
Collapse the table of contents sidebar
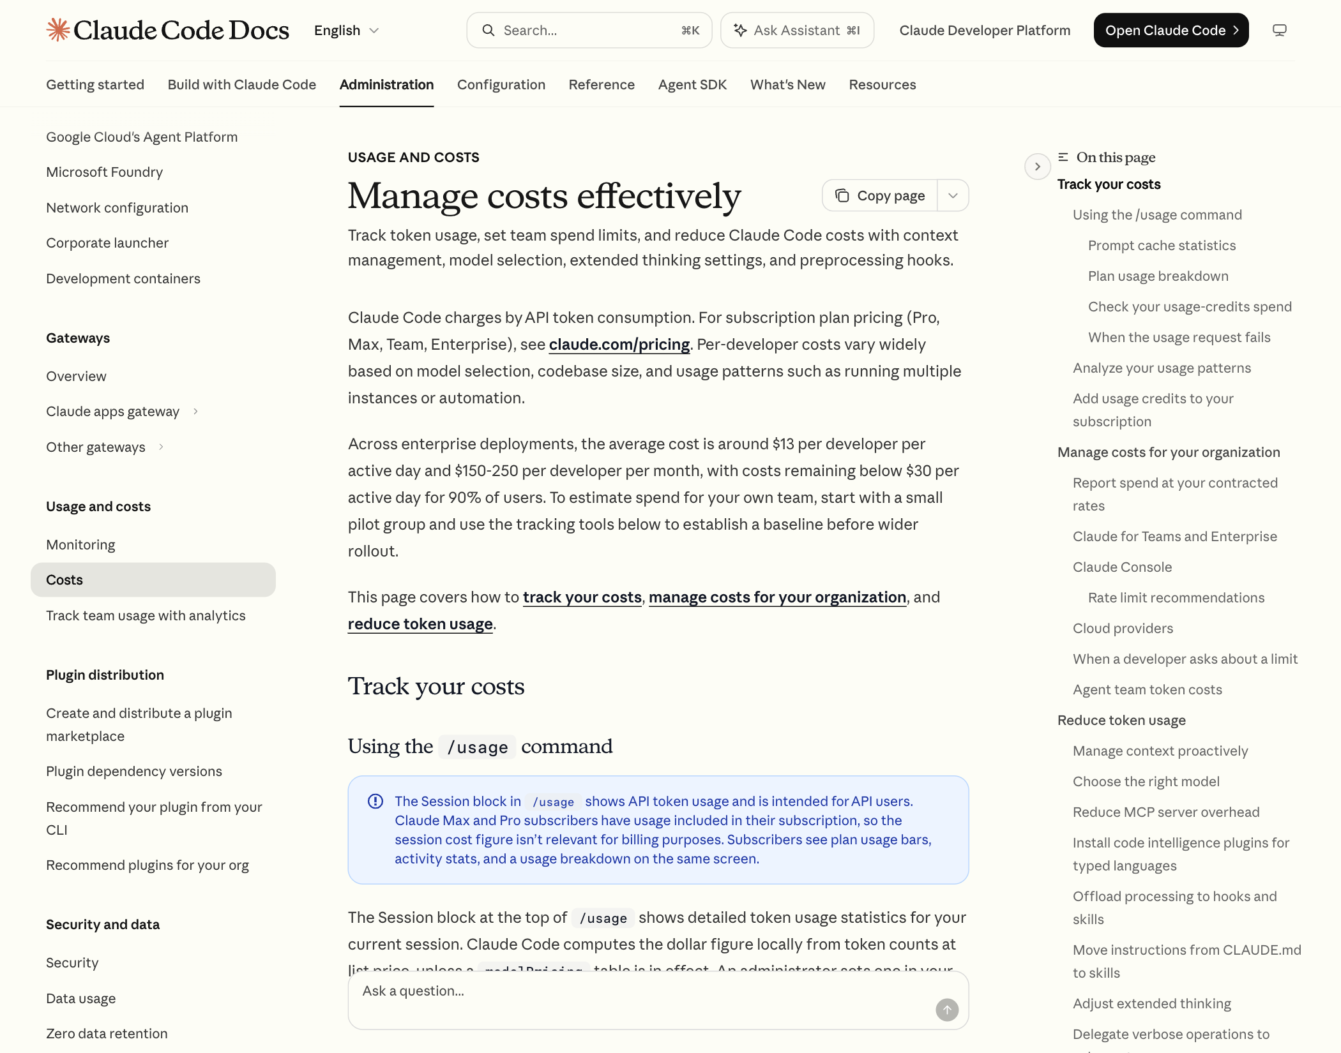pos(1038,167)
